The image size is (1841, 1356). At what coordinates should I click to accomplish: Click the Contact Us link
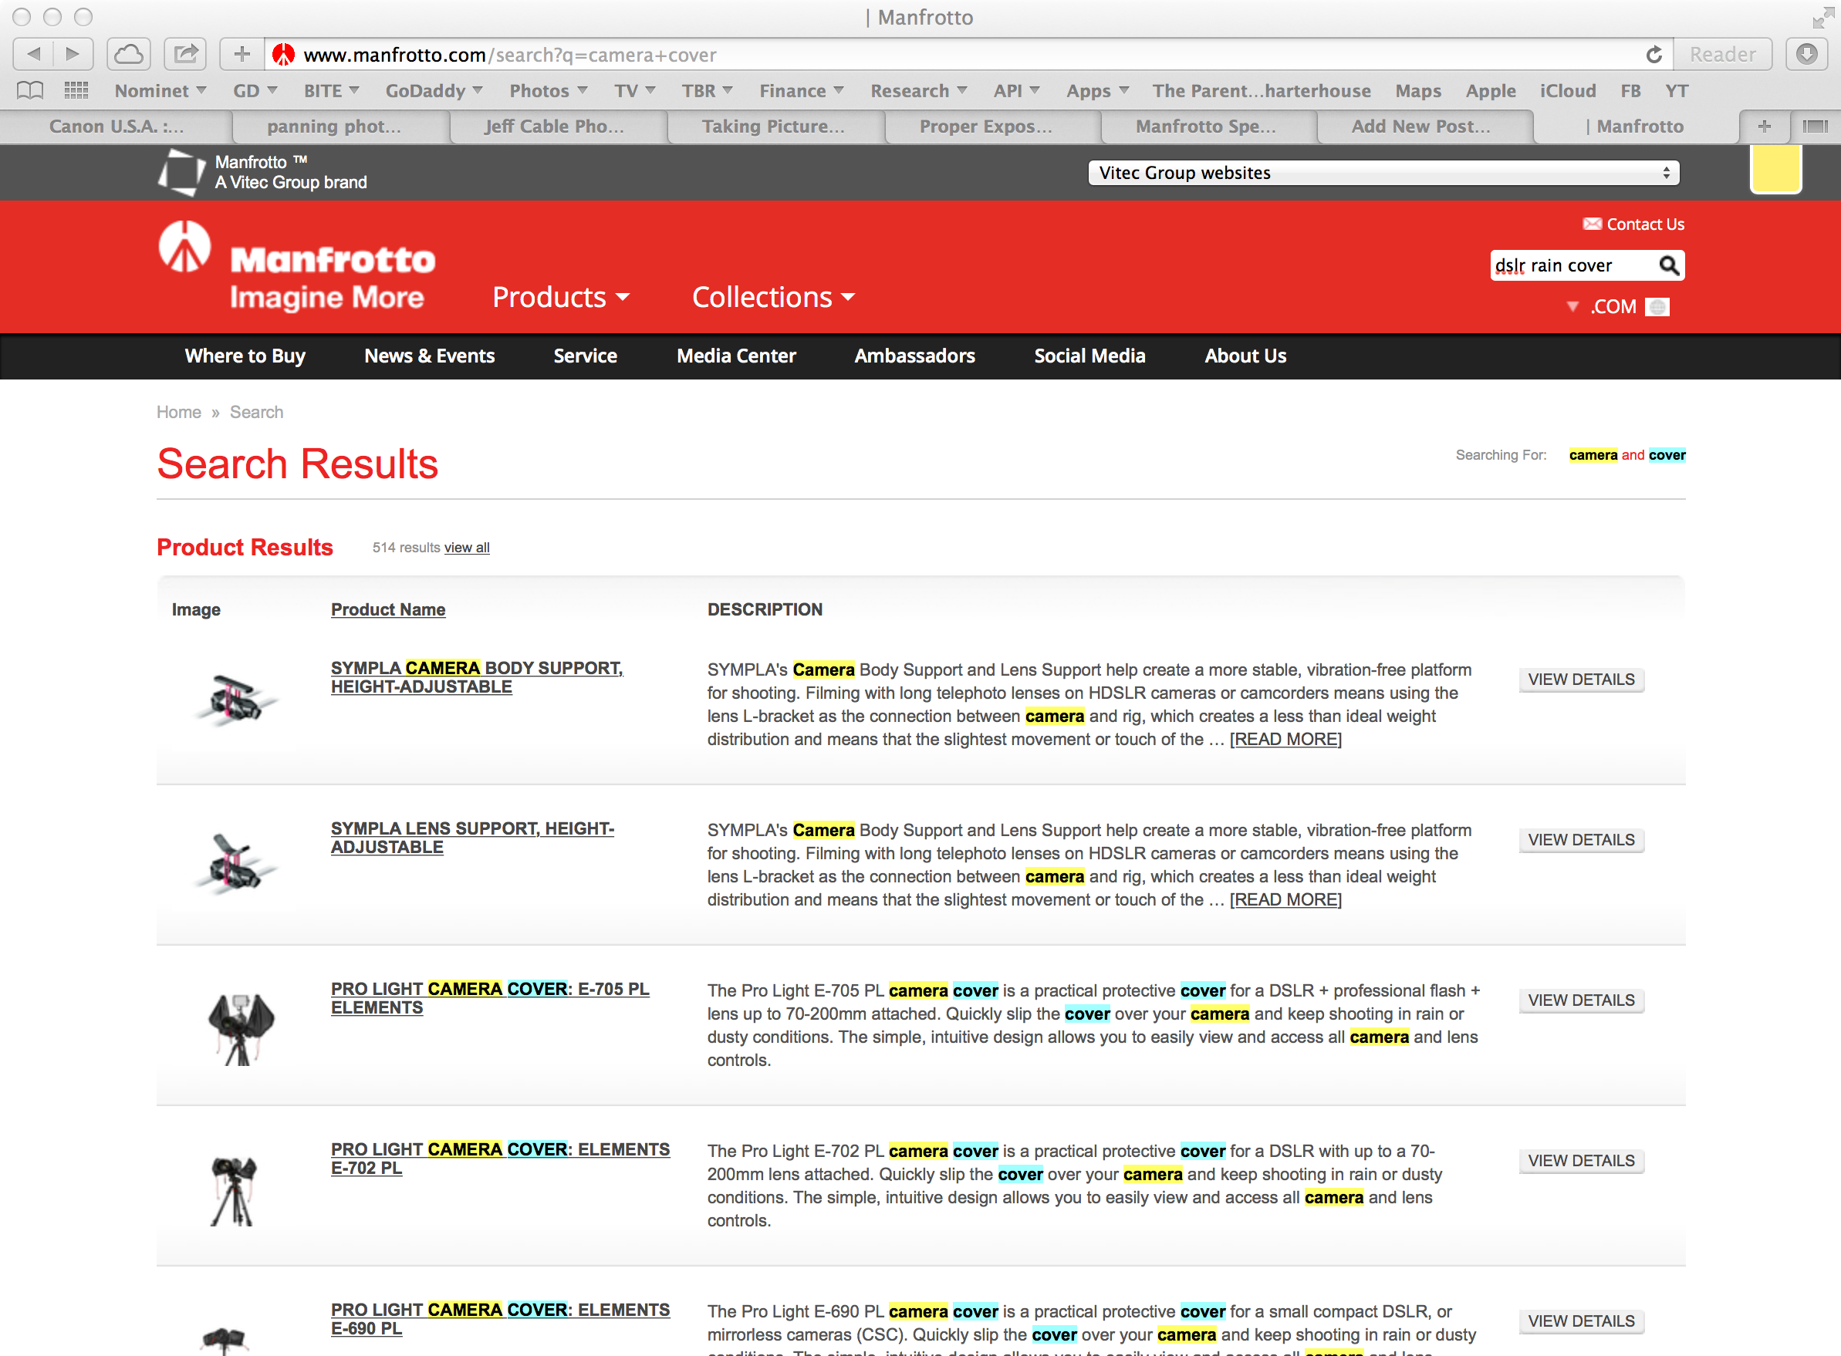click(x=1645, y=224)
